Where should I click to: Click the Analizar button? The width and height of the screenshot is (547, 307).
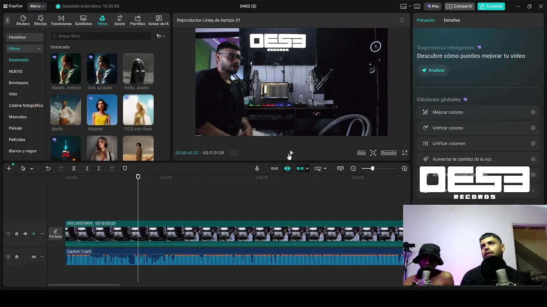[433, 70]
